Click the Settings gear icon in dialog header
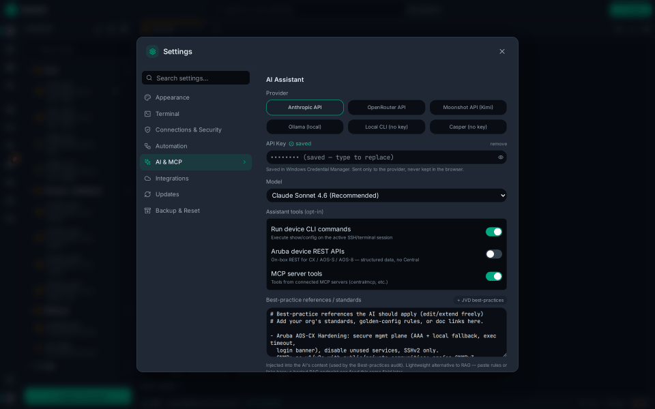The height and width of the screenshot is (409, 655). pos(152,51)
